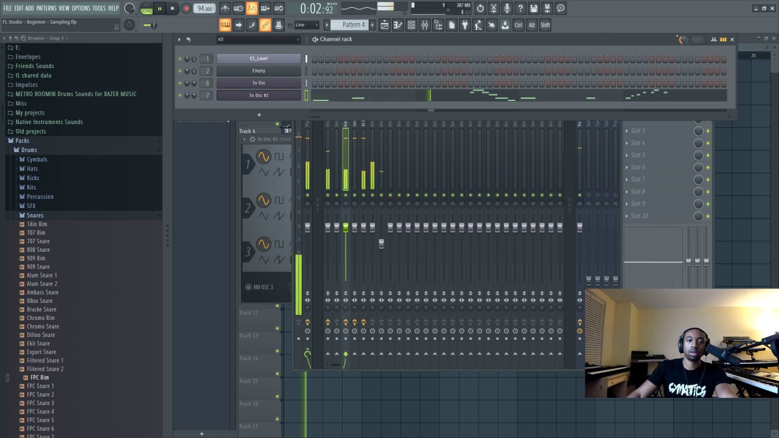779x438 pixels.
Task: Toggle PAT/SONG mode switch
Action: 146,9
